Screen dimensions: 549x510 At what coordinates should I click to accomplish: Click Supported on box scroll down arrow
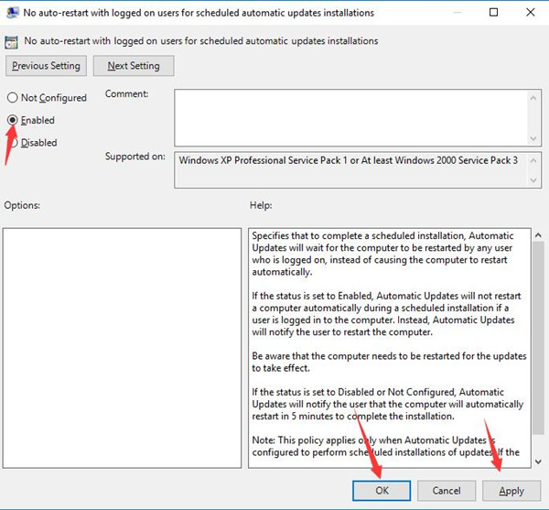[533, 180]
